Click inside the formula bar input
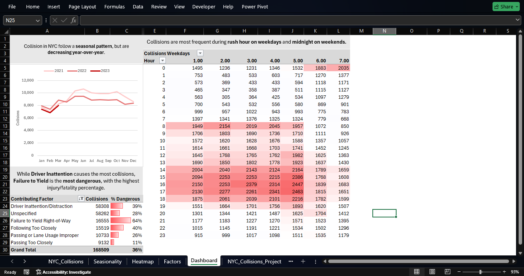Screen dimensions: 524x276 point(296,20)
